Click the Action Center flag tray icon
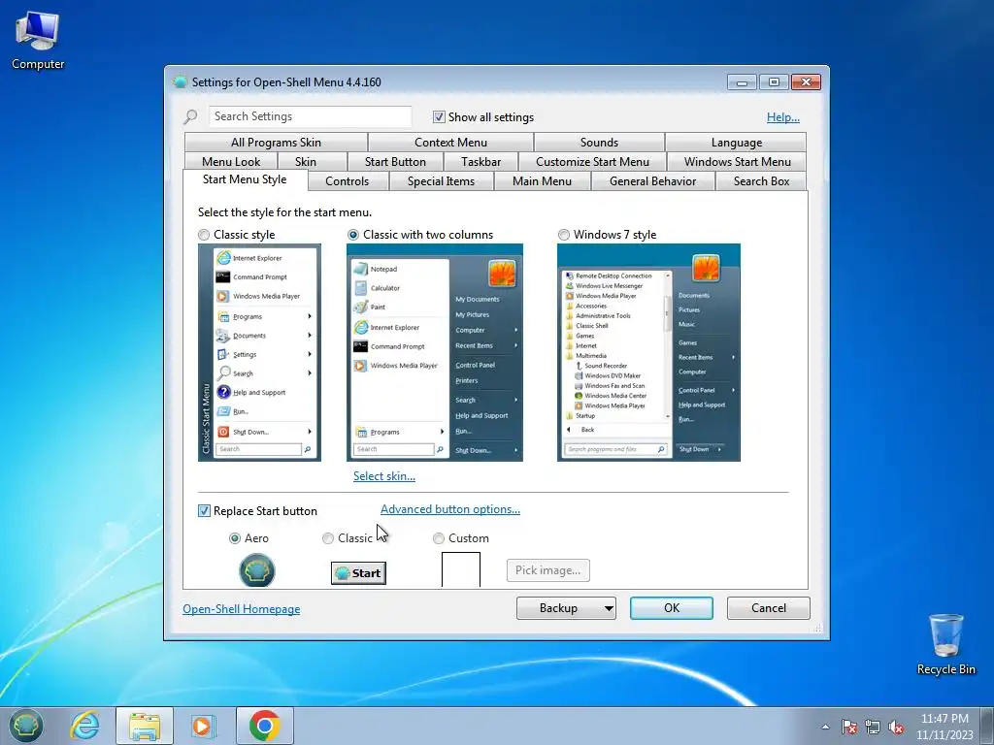The width and height of the screenshot is (994, 745). 848,727
